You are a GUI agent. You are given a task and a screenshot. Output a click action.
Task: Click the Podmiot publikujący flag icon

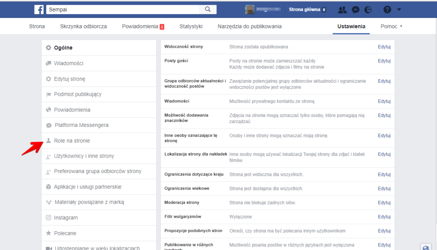pos(49,95)
